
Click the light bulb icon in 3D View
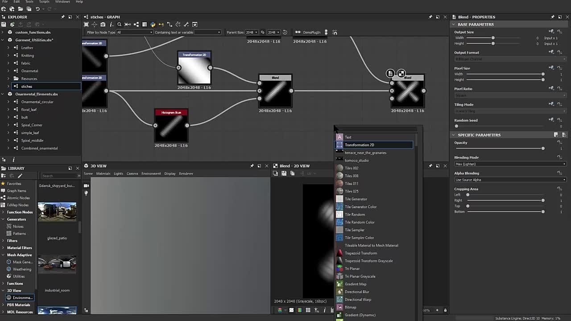pos(86,193)
